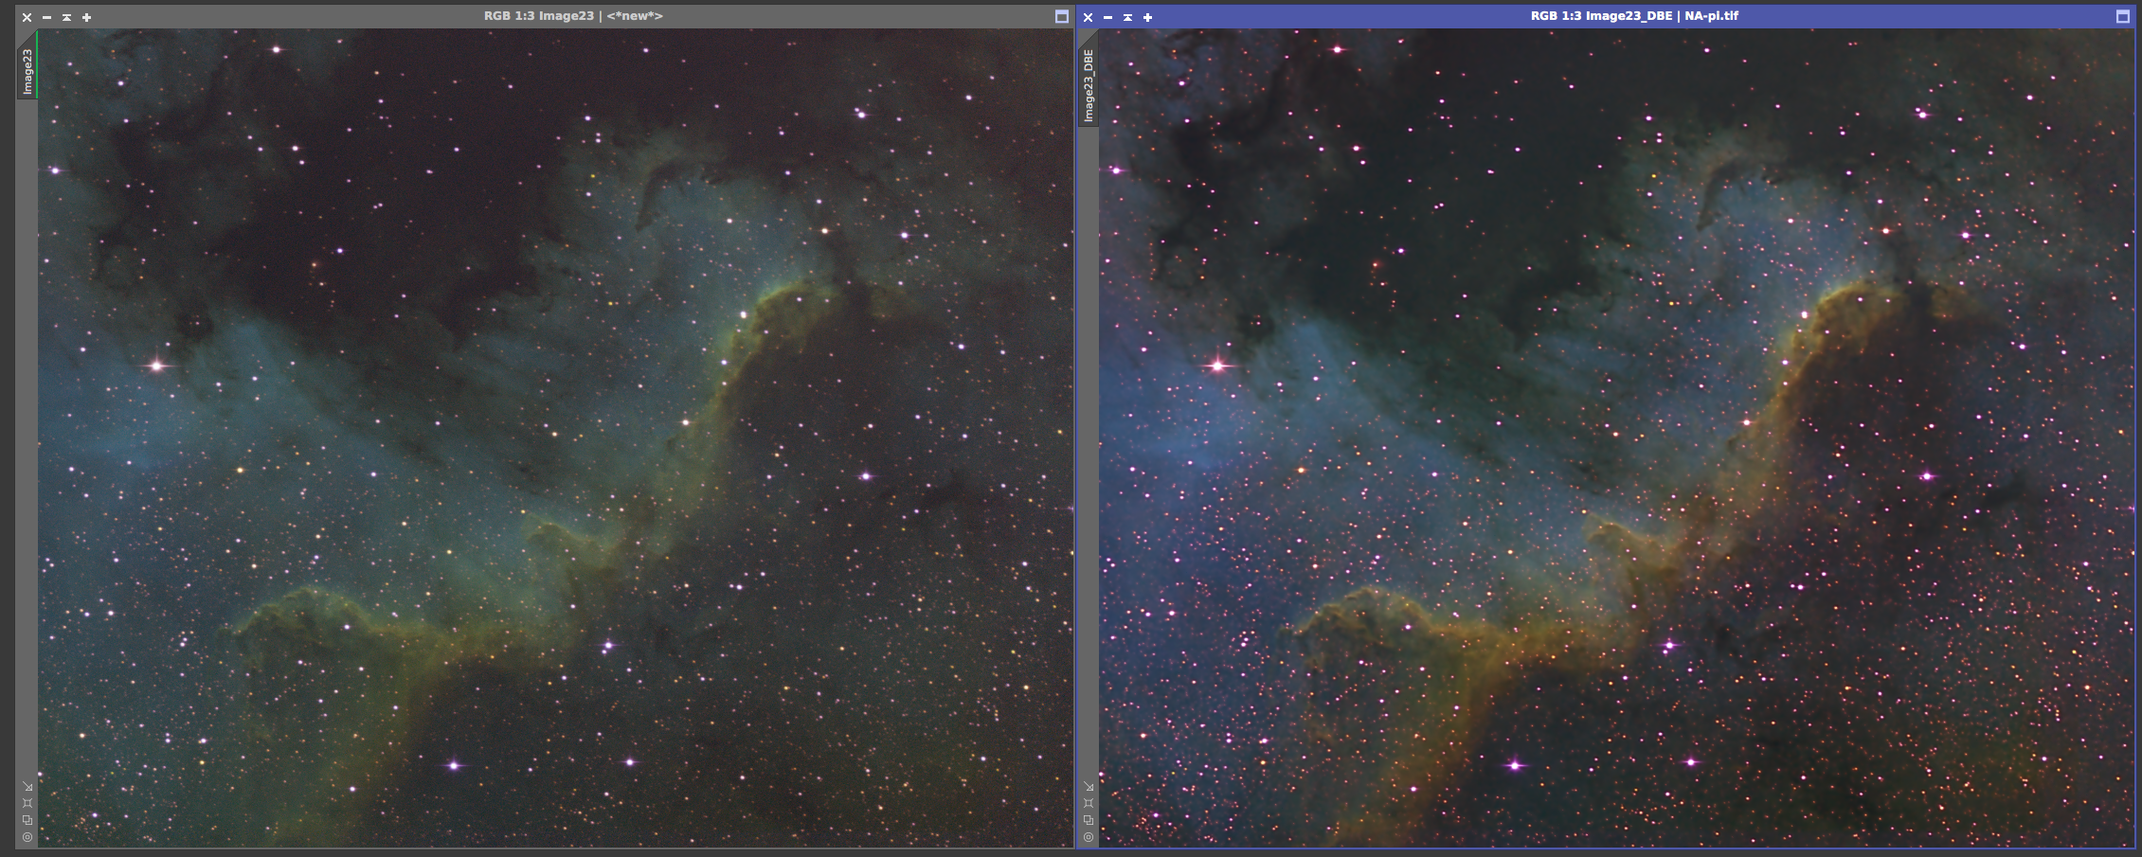2142x857 pixels.
Task: Click the overlapping squares icon in Image23 window
Action: click(x=27, y=820)
